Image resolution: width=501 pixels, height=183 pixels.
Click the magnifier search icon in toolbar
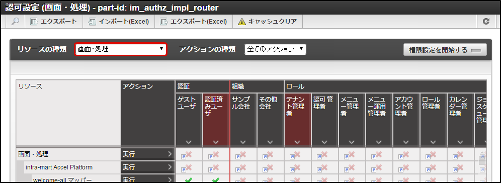click(15, 22)
